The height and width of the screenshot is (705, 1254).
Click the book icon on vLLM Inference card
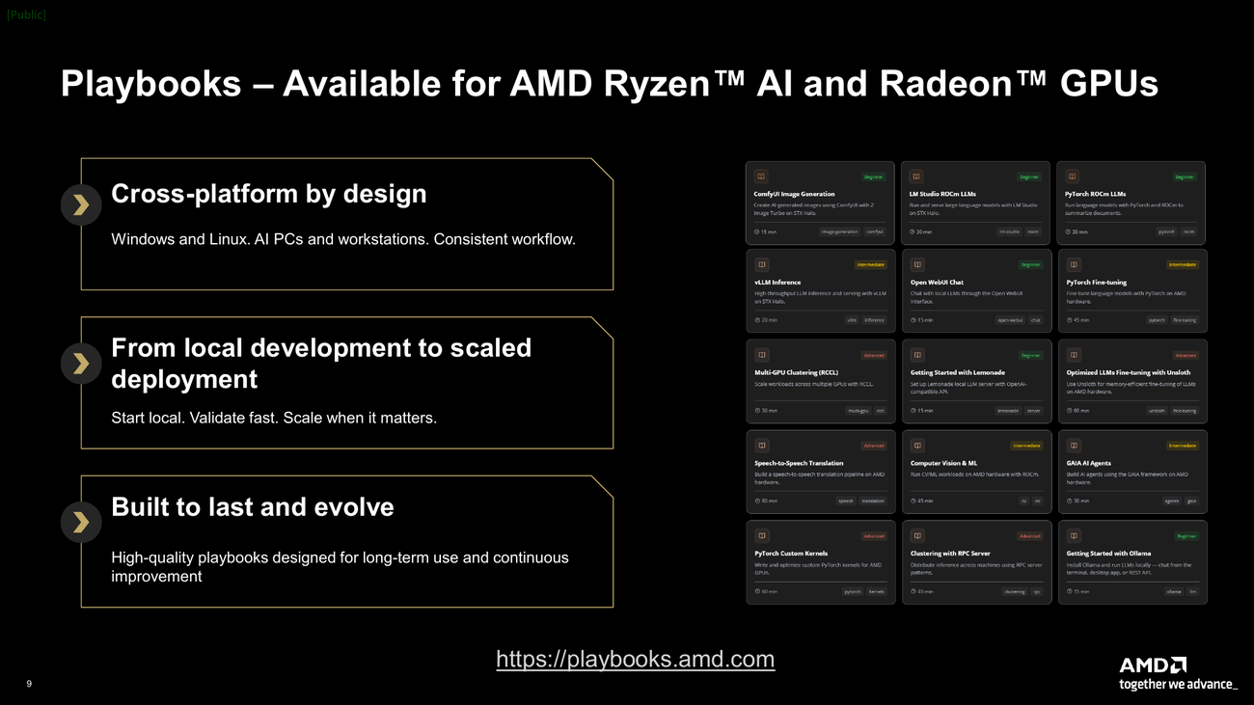[x=761, y=264]
